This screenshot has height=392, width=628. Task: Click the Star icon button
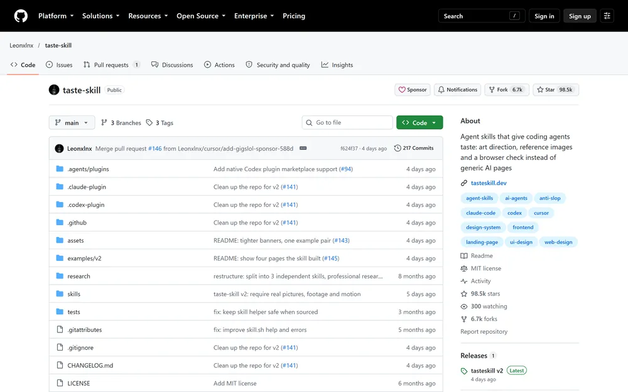tap(556, 90)
